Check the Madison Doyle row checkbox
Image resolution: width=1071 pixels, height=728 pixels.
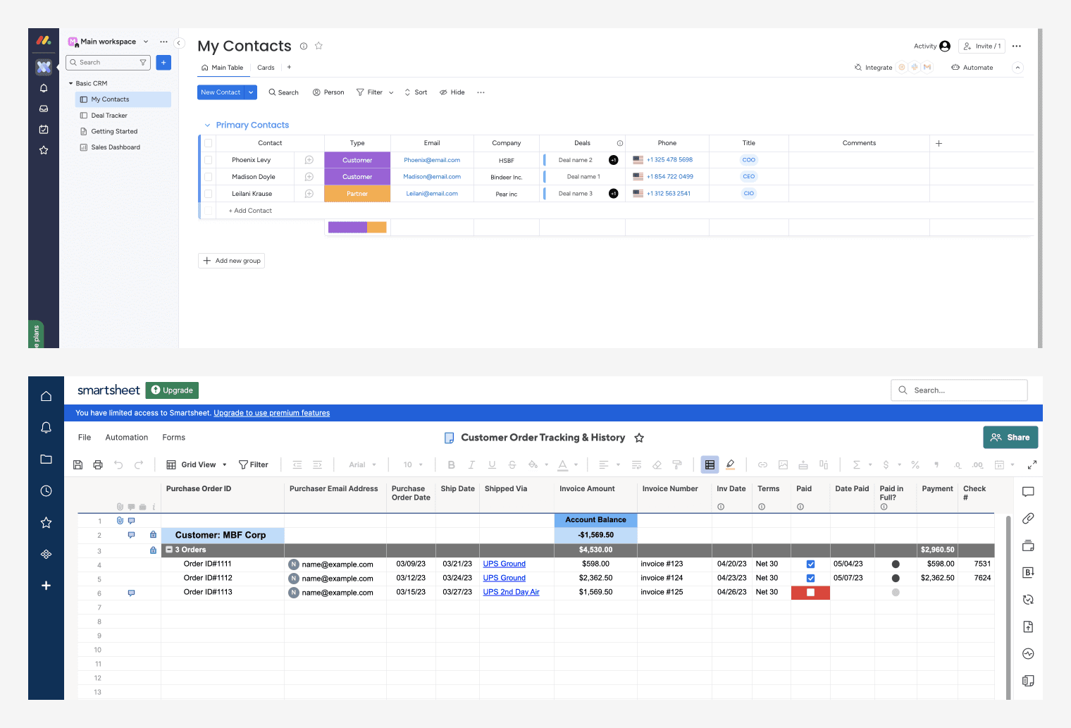click(208, 177)
